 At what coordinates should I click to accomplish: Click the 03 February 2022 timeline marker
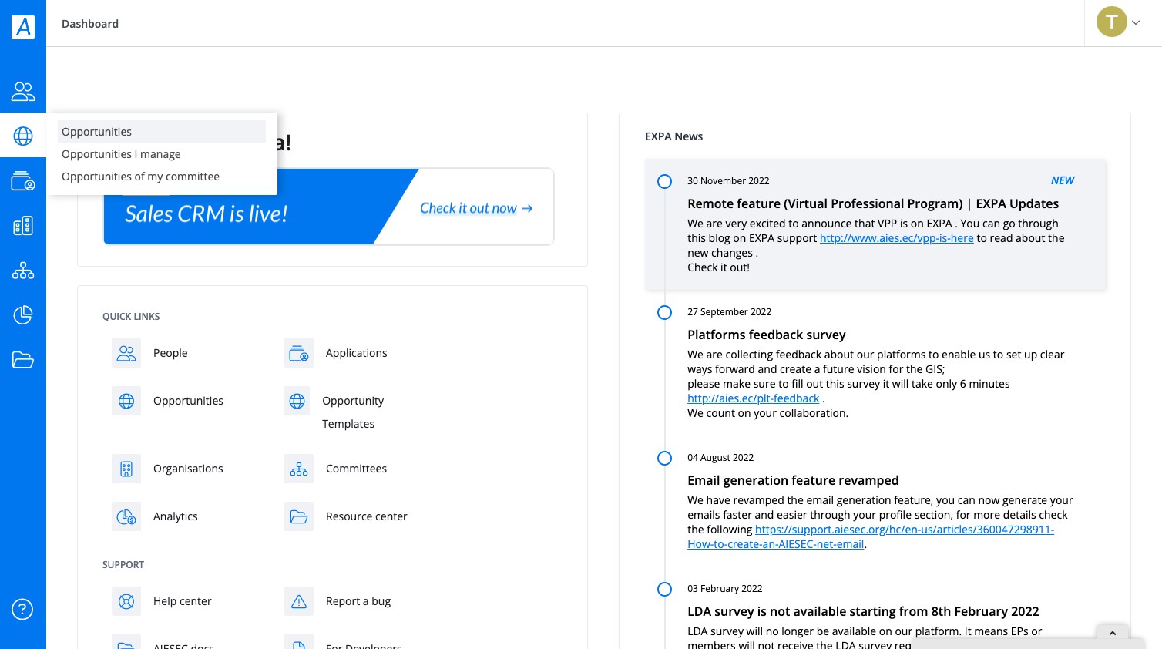(x=664, y=589)
